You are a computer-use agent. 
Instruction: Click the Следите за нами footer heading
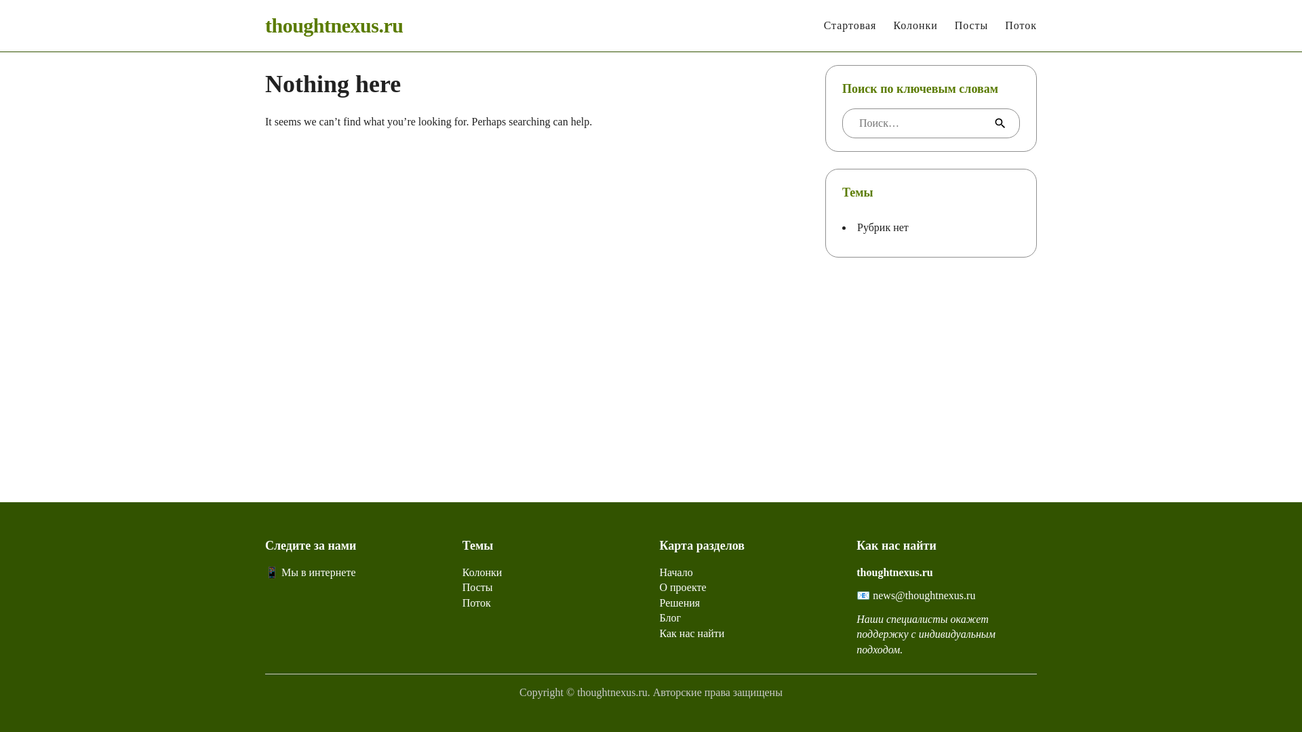[x=311, y=546]
